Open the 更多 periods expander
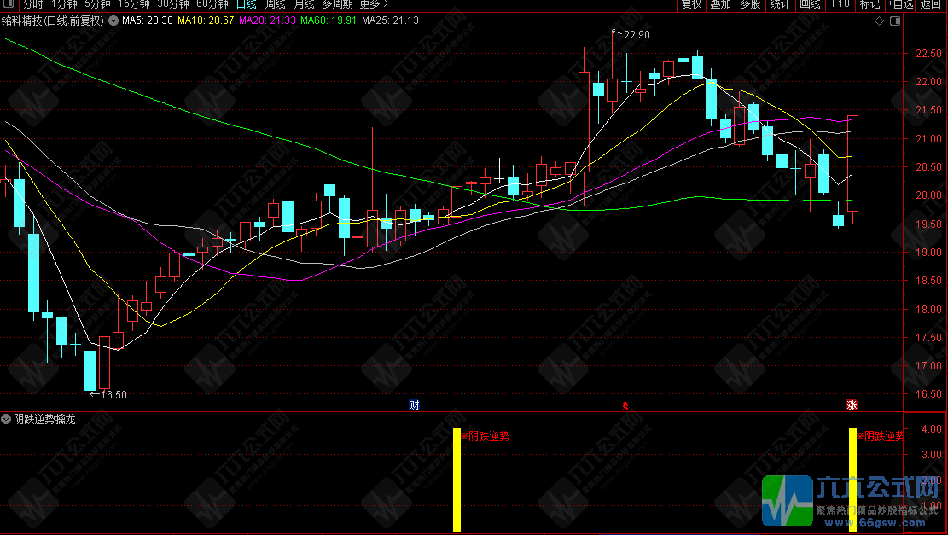 (x=375, y=4)
